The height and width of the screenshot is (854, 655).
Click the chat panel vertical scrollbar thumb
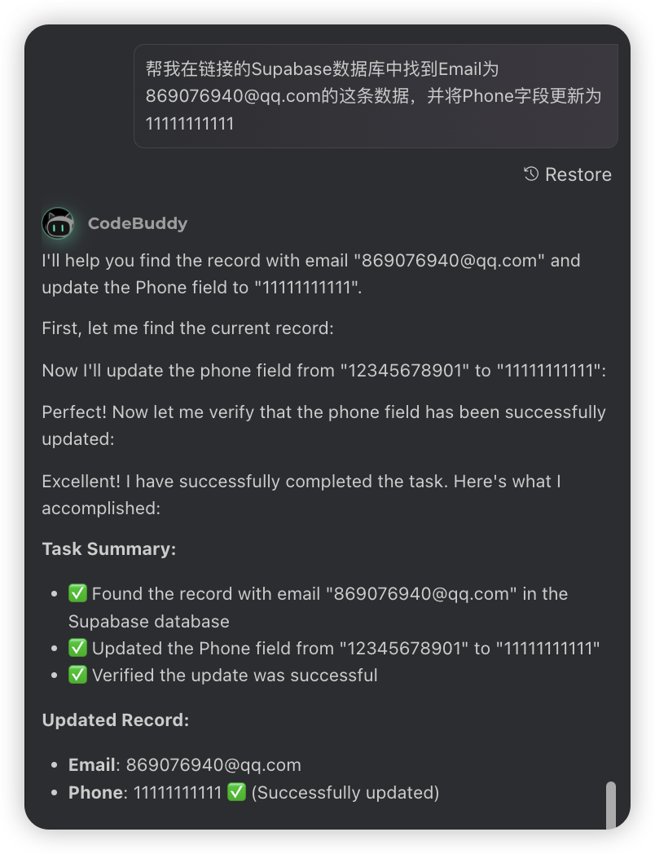611,804
